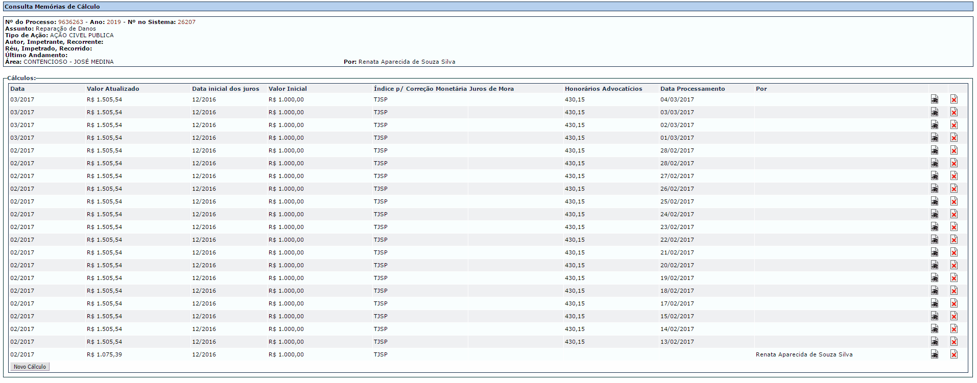Delete calculation processed on 23/02/2017
Image resolution: width=977 pixels, height=383 pixels.
click(954, 227)
